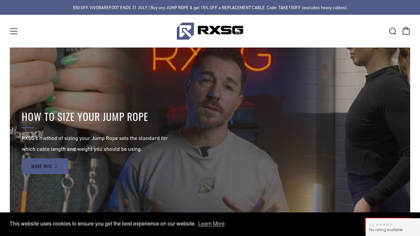The height and width of the screenshot is (236, 420).
Task: Open the search icon
Action: click(x=392, y=31)
